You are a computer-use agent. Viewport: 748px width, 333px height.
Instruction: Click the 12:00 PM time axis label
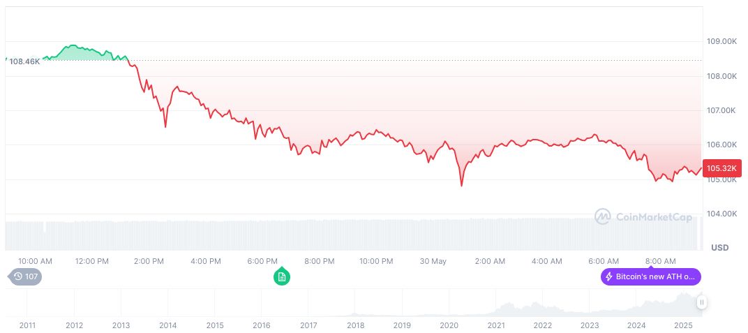click(92, 261)
